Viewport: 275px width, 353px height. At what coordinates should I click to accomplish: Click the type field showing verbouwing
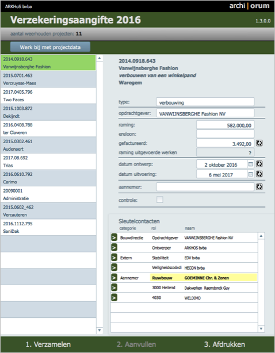coord(205,102)
